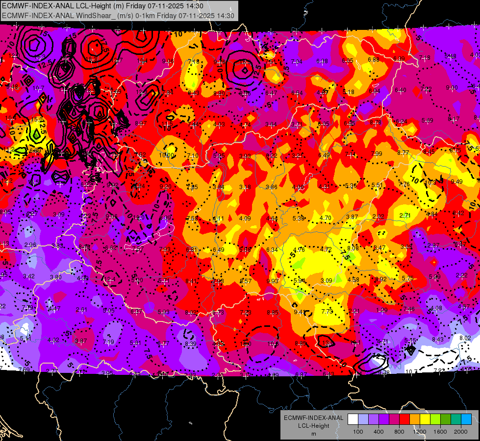Click the map value "6.24"
The image size is (480, 441).
(402, 121)
